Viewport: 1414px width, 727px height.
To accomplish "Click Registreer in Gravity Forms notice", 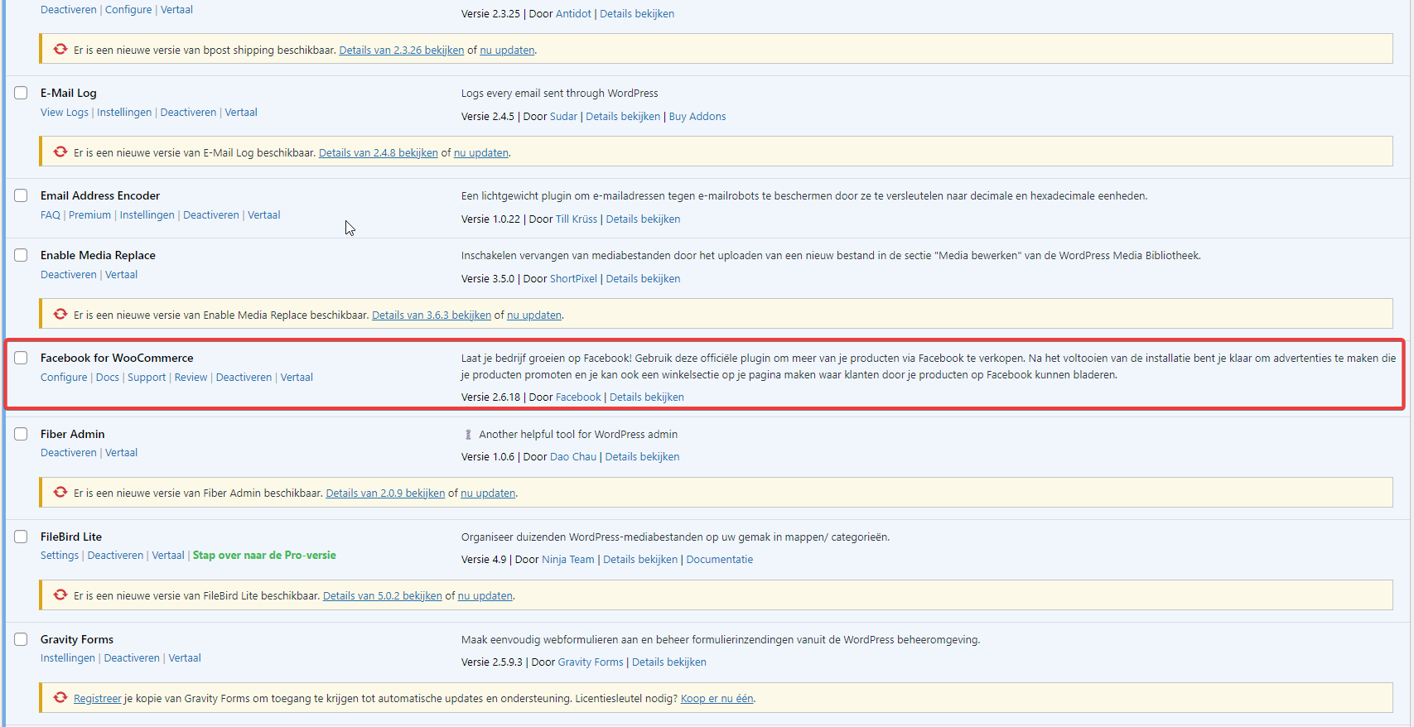I will [98, 699].
